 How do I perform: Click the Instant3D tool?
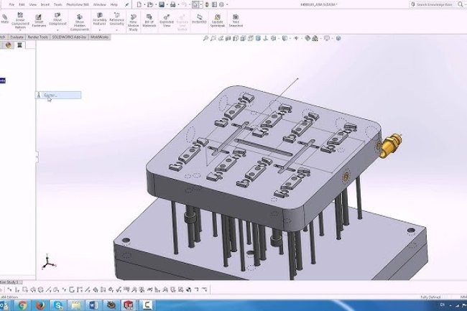[x=199, y=19]
